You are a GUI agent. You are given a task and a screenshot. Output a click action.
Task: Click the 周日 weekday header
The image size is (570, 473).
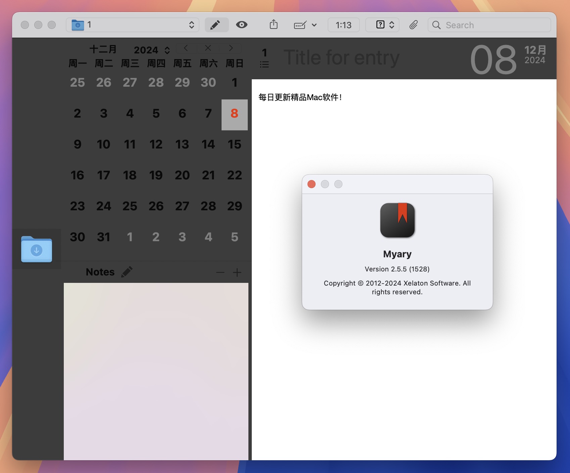(234, 63)
